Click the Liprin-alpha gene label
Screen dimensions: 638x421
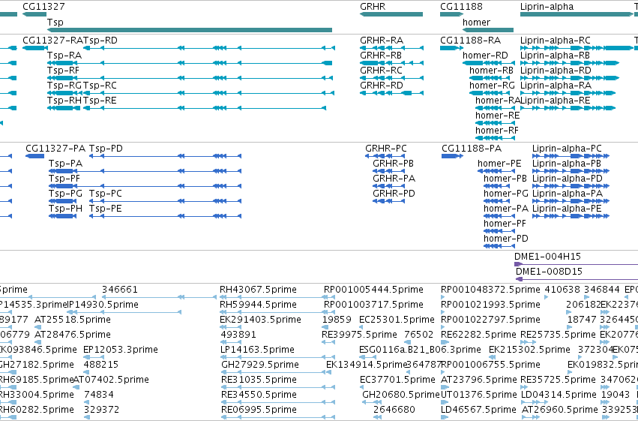pyautogui.click(x=547, y=7)
